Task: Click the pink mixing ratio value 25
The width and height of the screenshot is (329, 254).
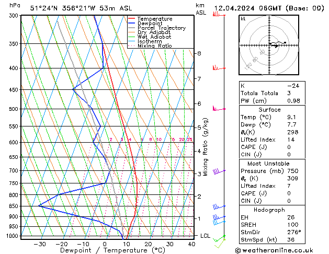Action: tap(190, 140)
